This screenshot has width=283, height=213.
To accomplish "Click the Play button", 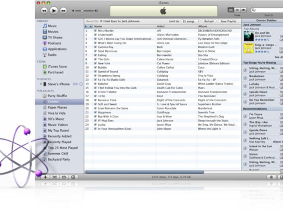I will click(54, 11).
